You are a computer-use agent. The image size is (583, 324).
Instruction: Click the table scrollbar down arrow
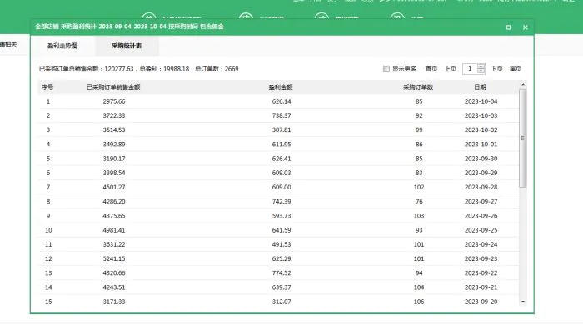[523, 302]
